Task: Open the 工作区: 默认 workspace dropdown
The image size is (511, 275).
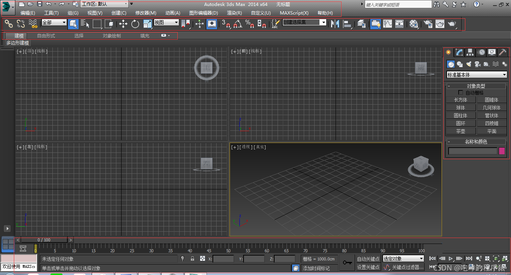Action: point(104,4)
